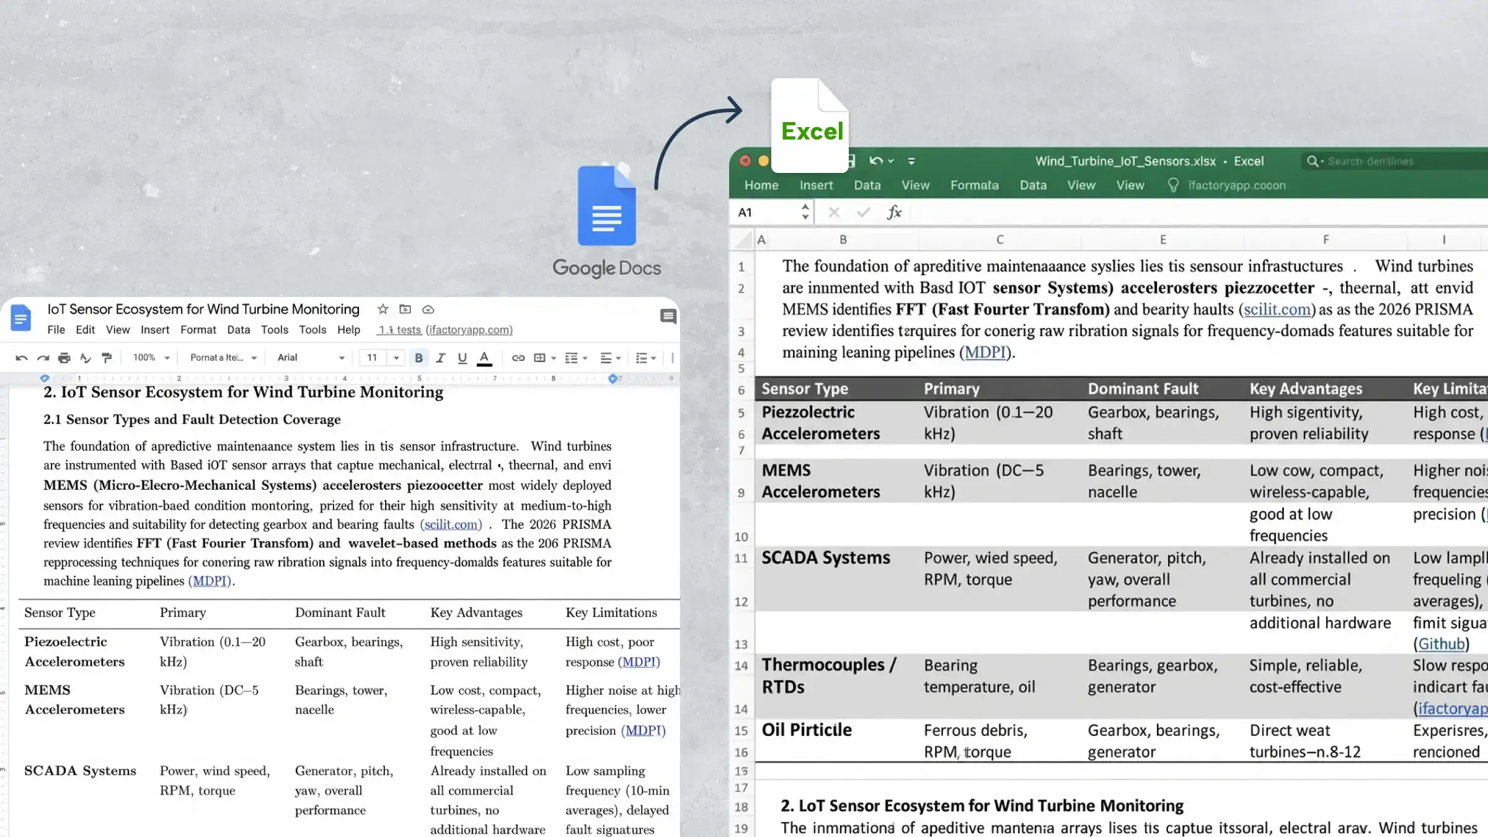Run spelling and grammar check in Docs

tap(86, 358)
